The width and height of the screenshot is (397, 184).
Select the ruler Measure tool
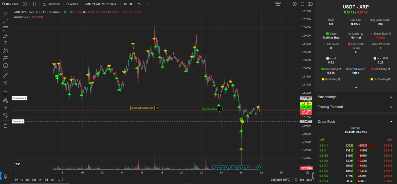pos(5,76)
